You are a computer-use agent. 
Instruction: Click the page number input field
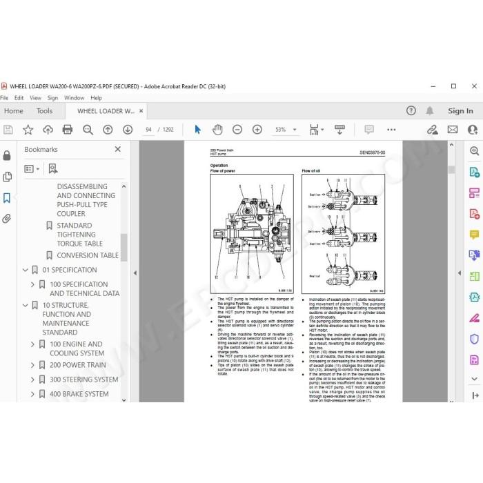[148, 130]
